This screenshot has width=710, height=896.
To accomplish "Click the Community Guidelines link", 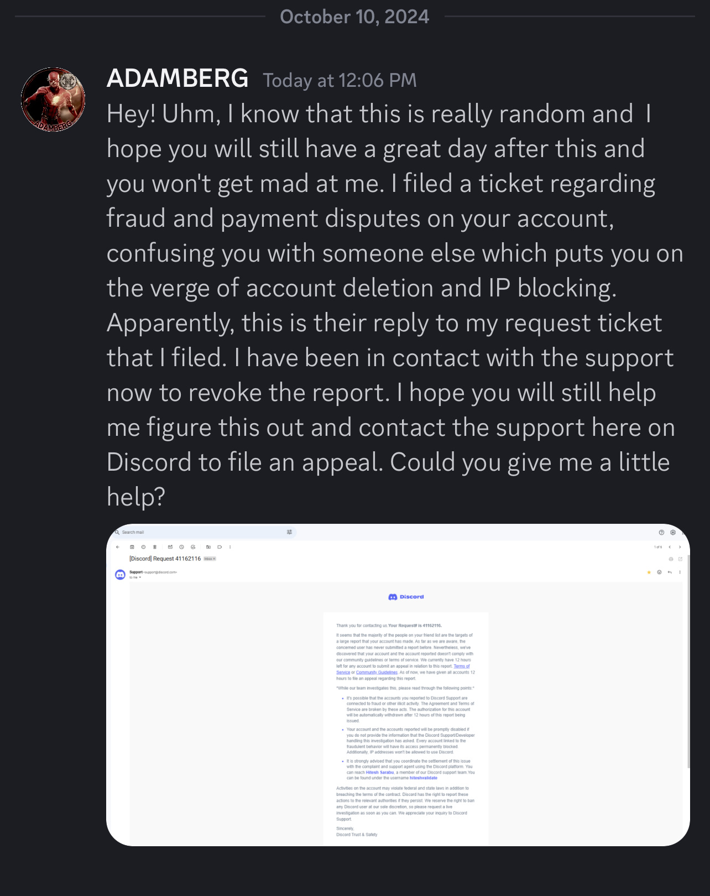I will click(377, 673).
